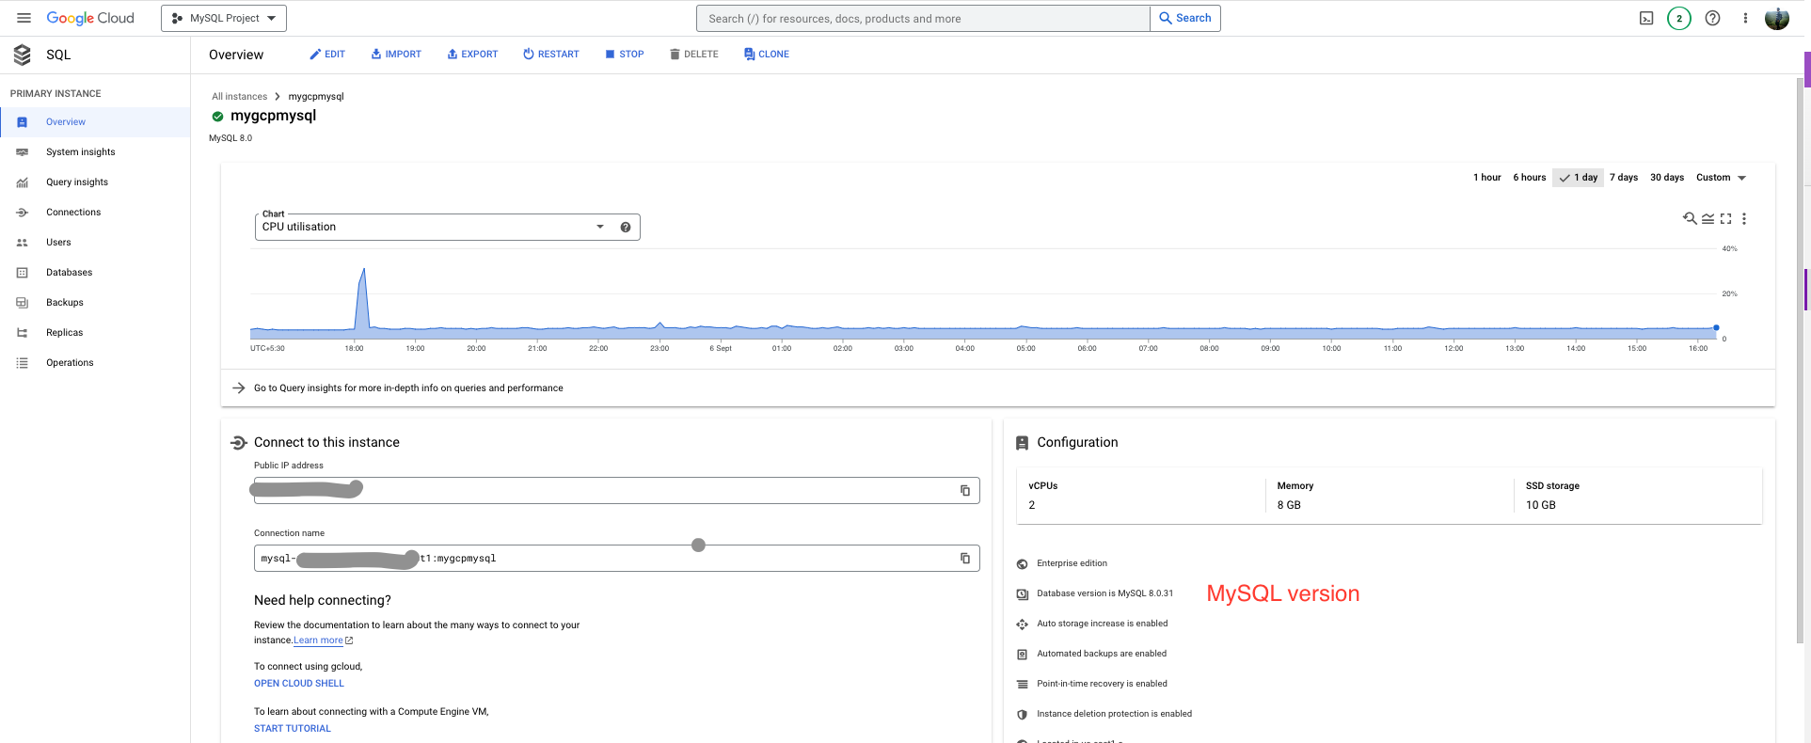Click the green instance status checkmark
The width and height of the screenshot is (1811, 743).
click(217, 117)
